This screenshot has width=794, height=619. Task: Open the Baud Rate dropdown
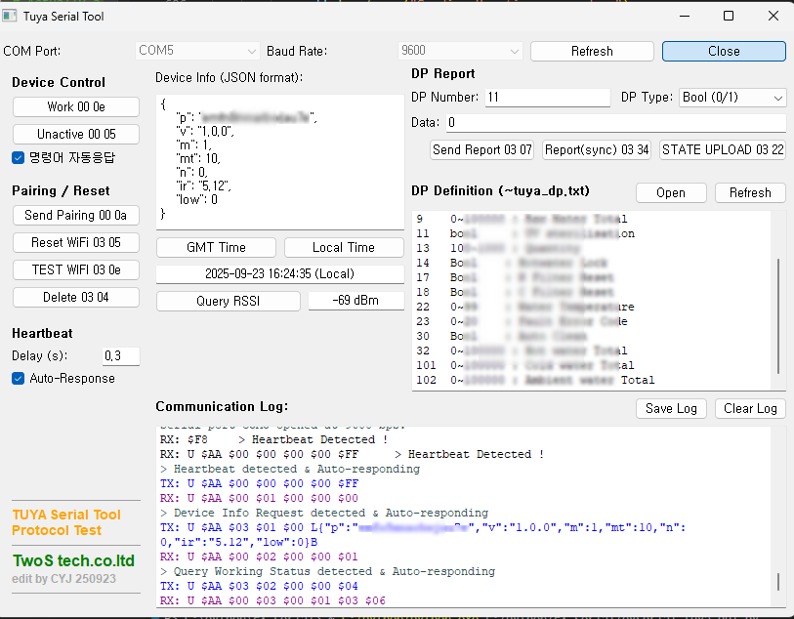pyautogui.click(x=460, y=51)
